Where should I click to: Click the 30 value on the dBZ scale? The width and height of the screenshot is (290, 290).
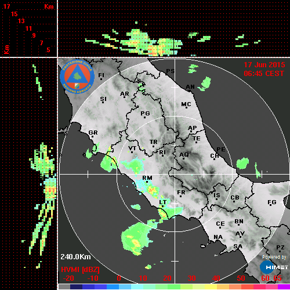click(191, 278)
